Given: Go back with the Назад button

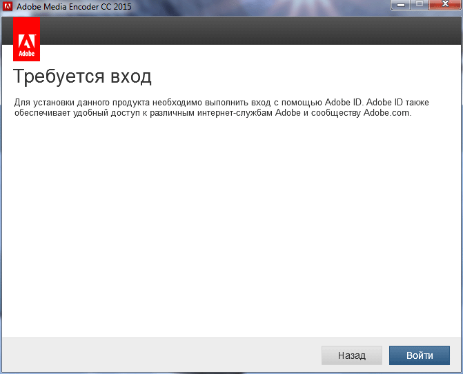Looking at the screenshot, I should point(352,355).
